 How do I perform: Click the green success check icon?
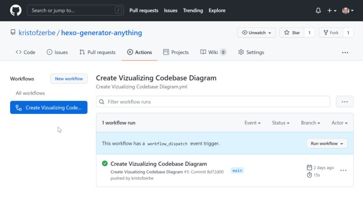point(105,164)
